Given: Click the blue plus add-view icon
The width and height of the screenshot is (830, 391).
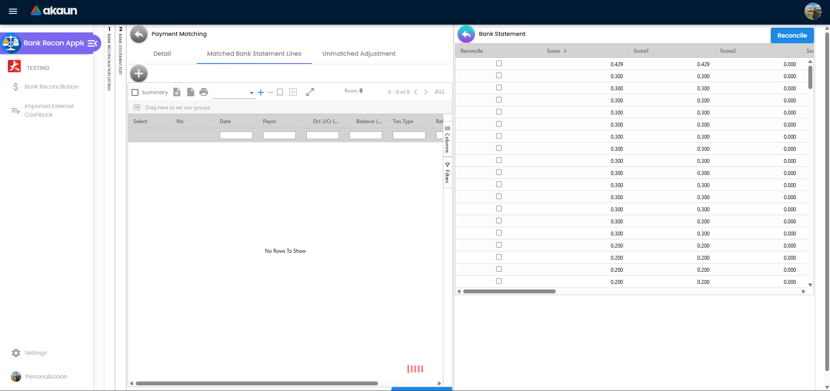Looking at the screenshot, I should (x=261, y=92).
